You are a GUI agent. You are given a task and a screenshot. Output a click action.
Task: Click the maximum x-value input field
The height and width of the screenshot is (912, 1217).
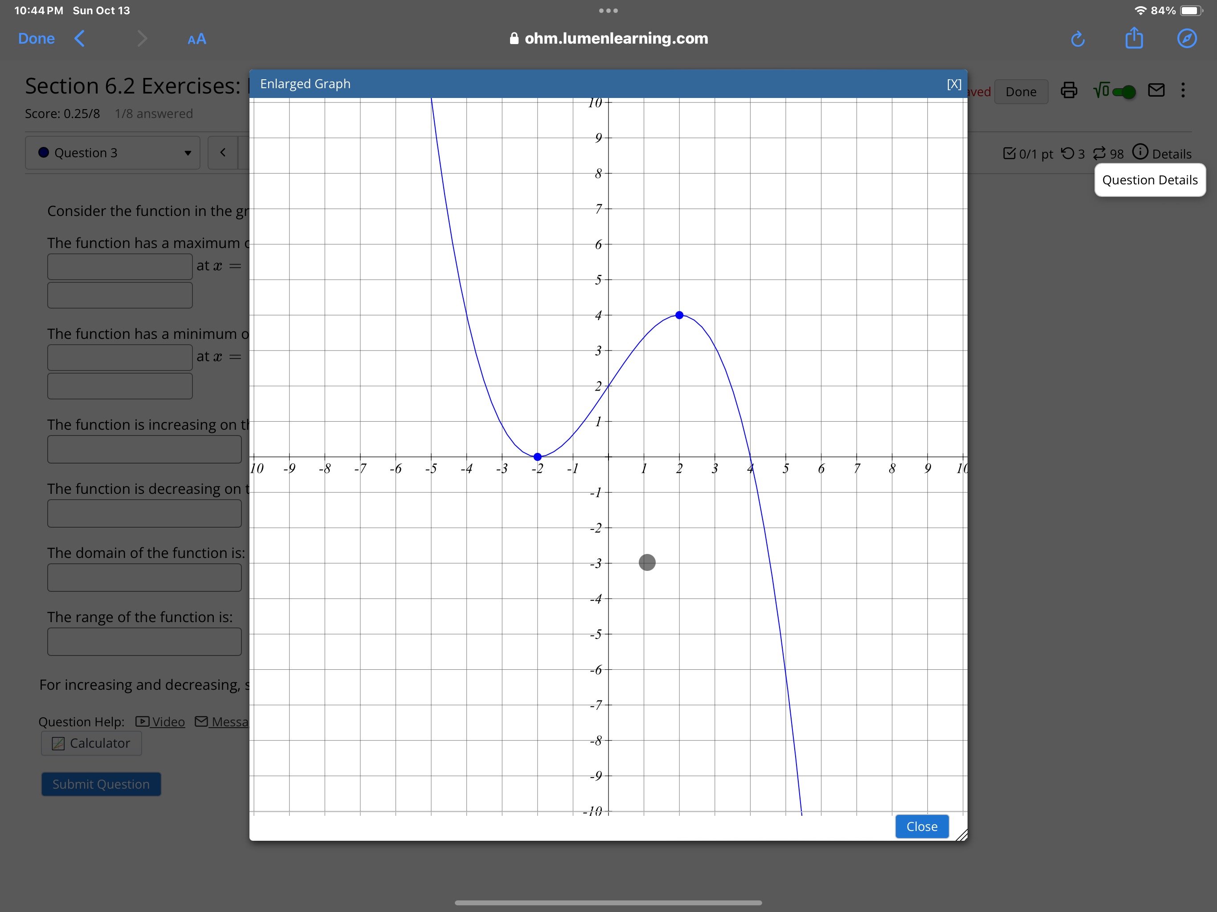[x=120, y=295]
